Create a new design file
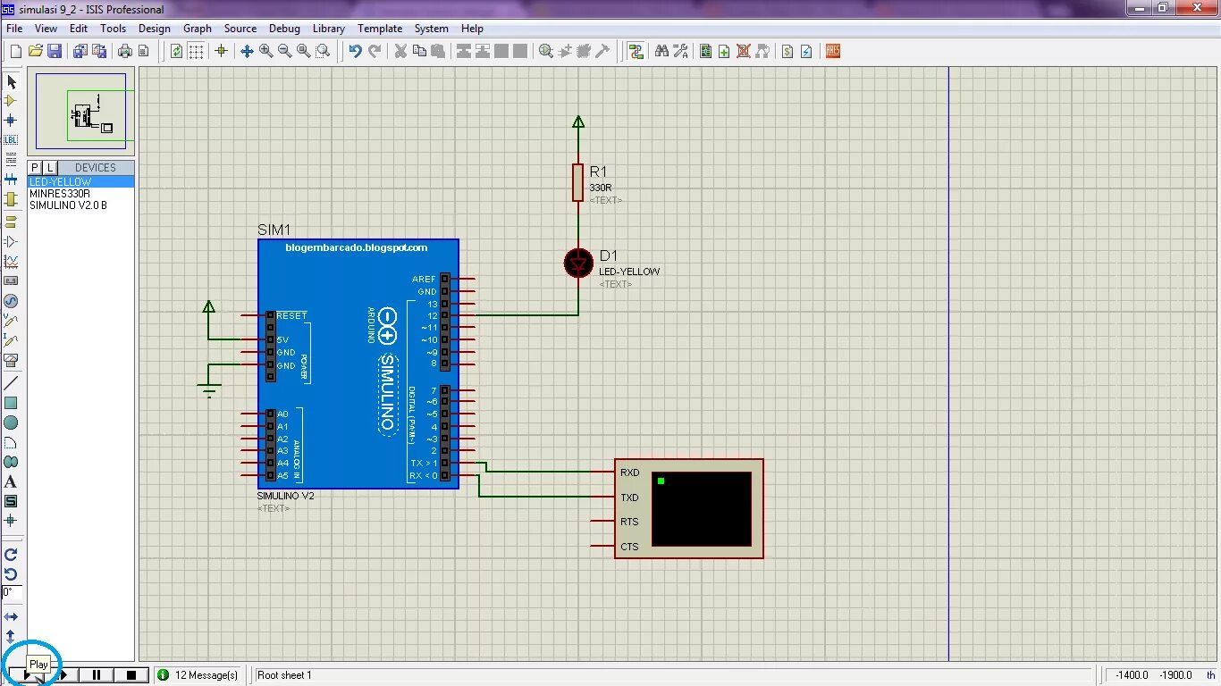Image resolution: width=1221 pixels, height=686 pixels. pos(15,51)
